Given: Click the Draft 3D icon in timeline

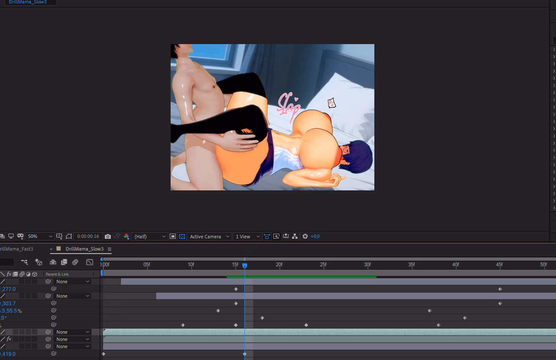Looking at the screenshot, I should pos(39,262).
